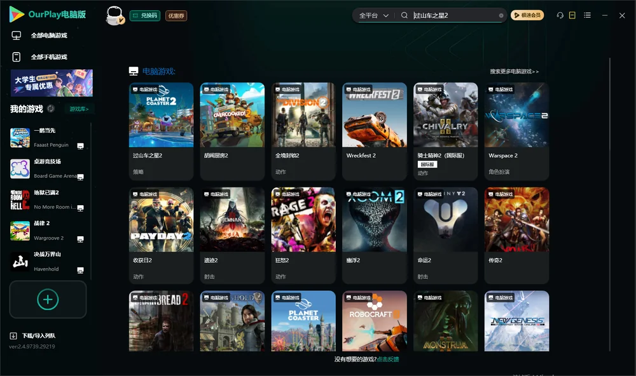Open 传奇2 game card
This screenshot has height=376, width=636.
(x=516, y=236)
